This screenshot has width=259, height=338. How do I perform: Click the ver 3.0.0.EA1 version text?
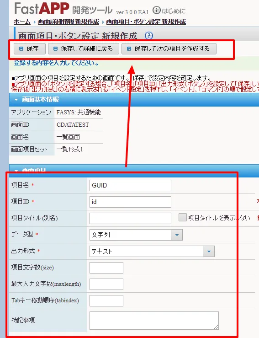point(132,12)
